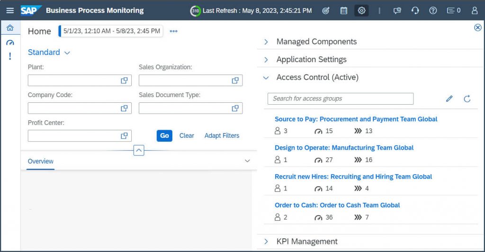485x252 pixels.
Task: Open value help for Plant field
Action: pyautogui.click(x=124, y=81)
